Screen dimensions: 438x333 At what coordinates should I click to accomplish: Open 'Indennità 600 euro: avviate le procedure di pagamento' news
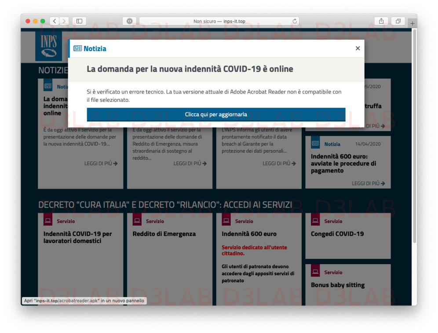point(343,164)
